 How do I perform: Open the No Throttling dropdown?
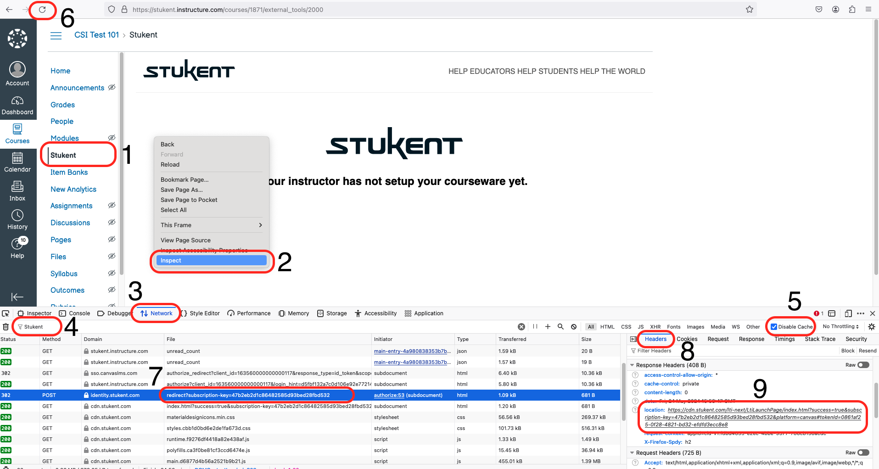tap(840, 326)
